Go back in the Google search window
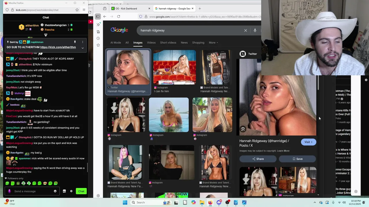Viewport: 369px width, 207px height. [x=105, y=16]
